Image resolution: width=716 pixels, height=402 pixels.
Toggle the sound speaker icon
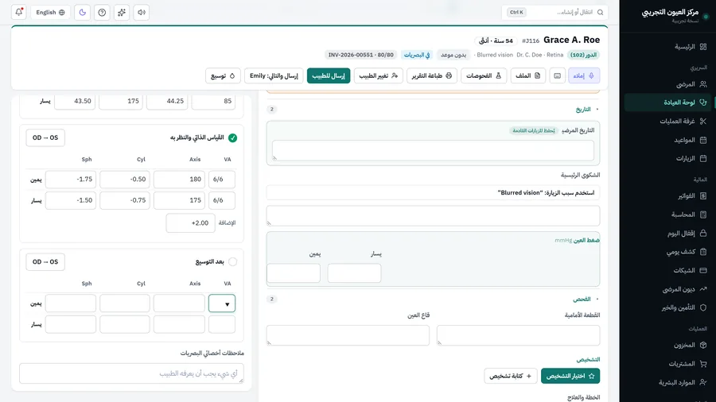point(142,12)
